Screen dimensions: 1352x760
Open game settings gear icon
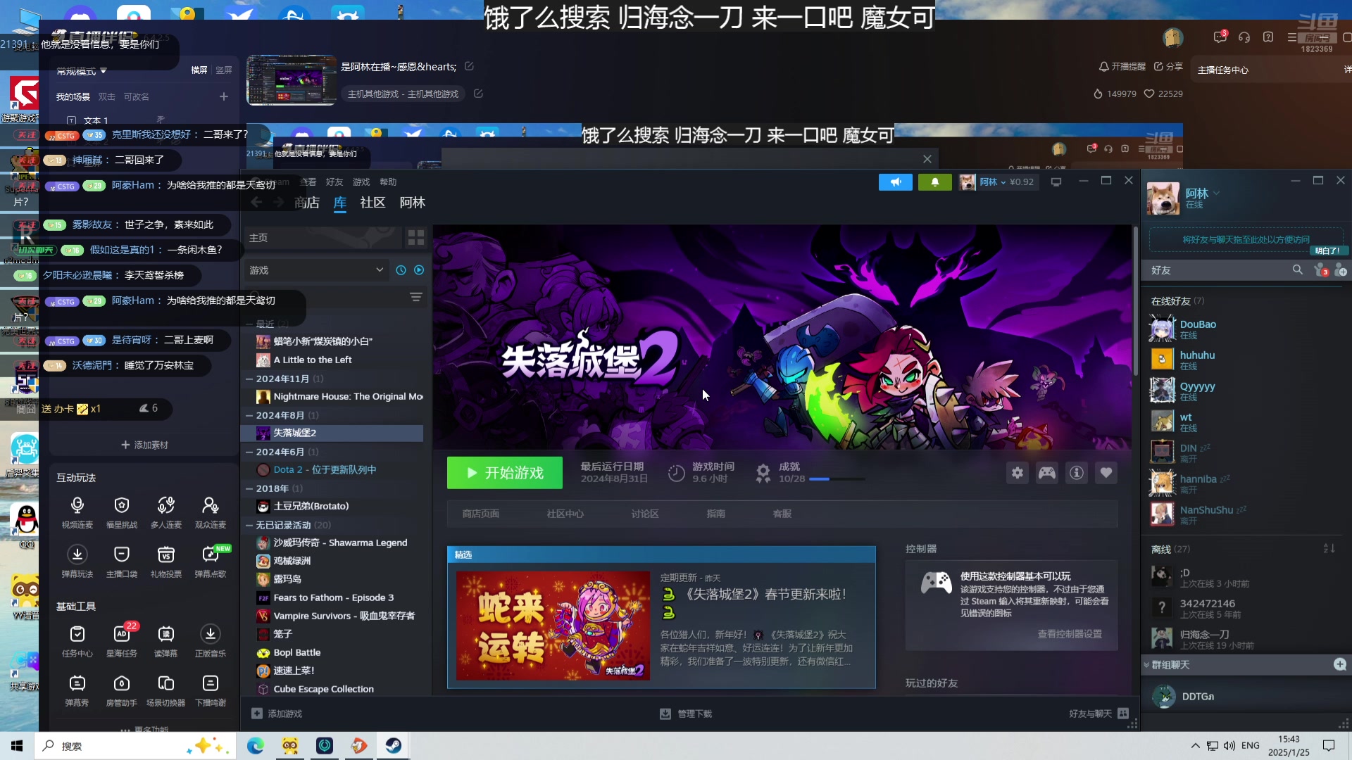tap(1018, 473)
